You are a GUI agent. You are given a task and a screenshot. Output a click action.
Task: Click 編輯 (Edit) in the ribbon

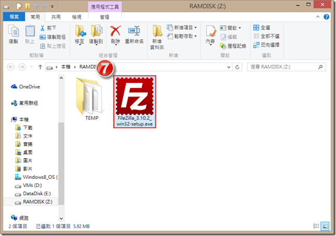(229, 37)
